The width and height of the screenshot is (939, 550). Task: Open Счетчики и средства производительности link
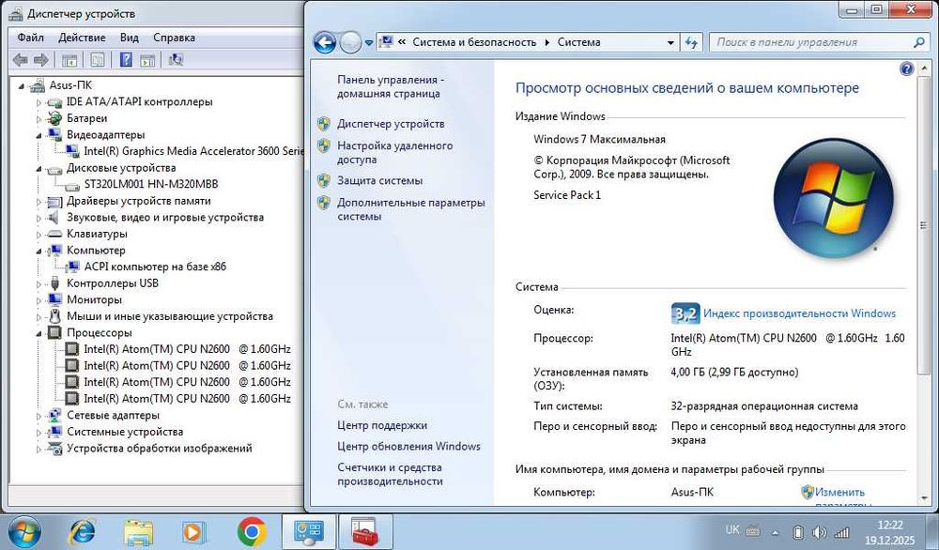(390, 474)
